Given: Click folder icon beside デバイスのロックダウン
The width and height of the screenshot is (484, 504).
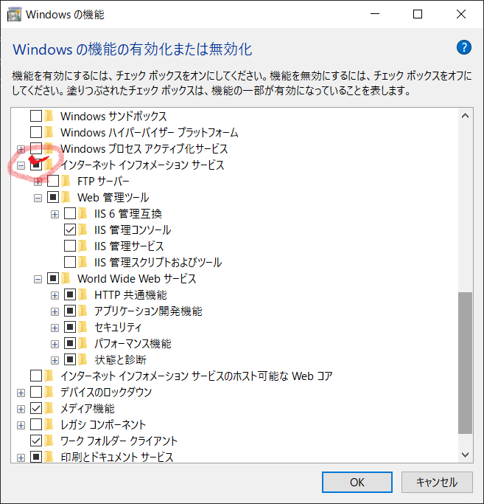Looking at the screenshot, I should (49, 392).
